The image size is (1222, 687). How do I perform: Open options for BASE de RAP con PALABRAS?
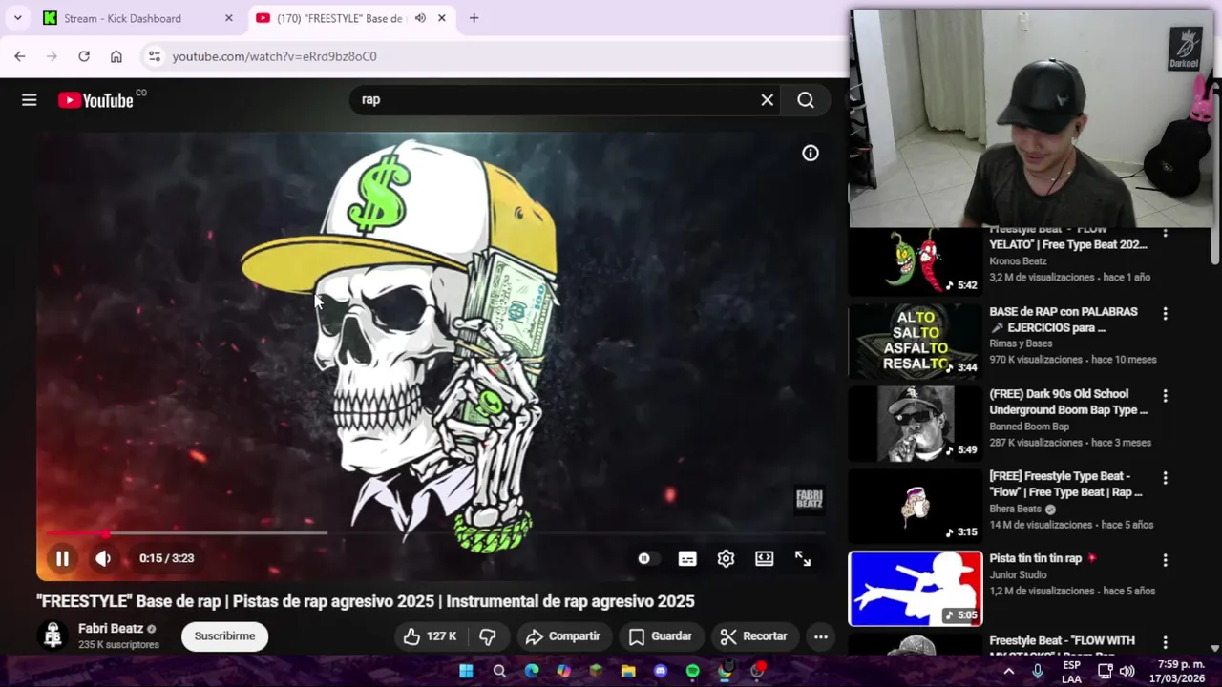[1165, 313]
